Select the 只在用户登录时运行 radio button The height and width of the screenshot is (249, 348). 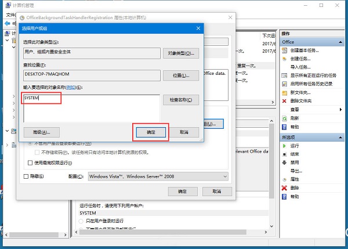coord(82,221)
